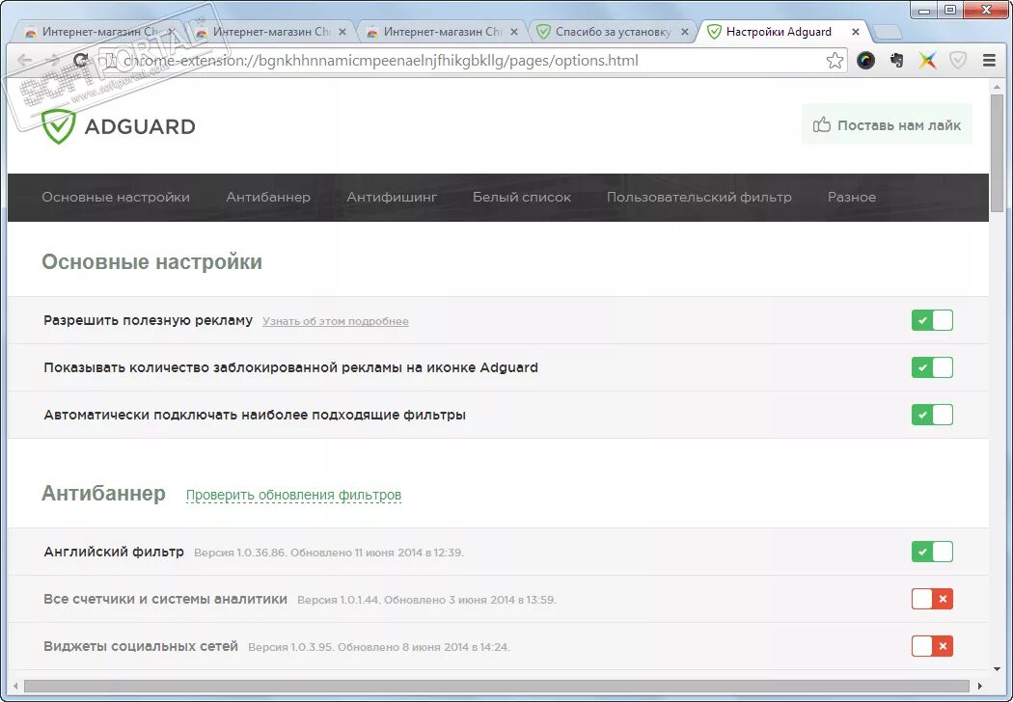Viewport: 1013px width, 702px height.
Task: Close the Спасибо за установку tab
Action: [x=685, y=32]
